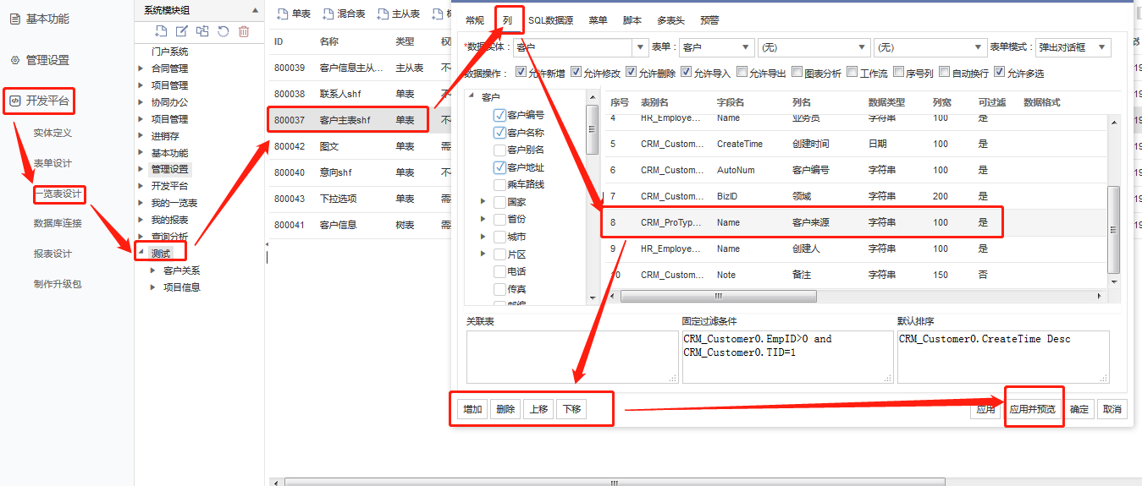Click the refresh icon in module tree toolbar

tap(223, 31)
